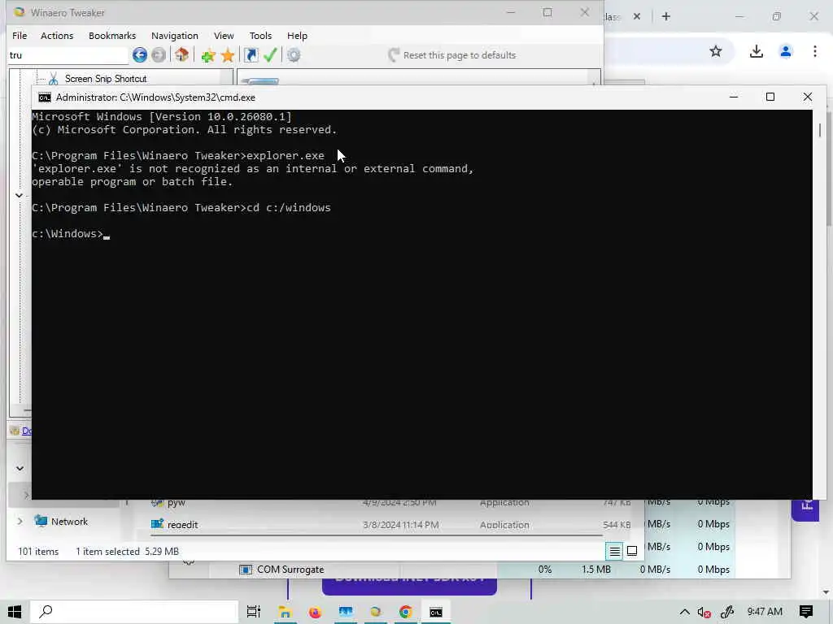This screenshot has width=833, height=624.
Task: Collapse the chevron on Winaero tree's left edge
Action: tap(19, 195)
